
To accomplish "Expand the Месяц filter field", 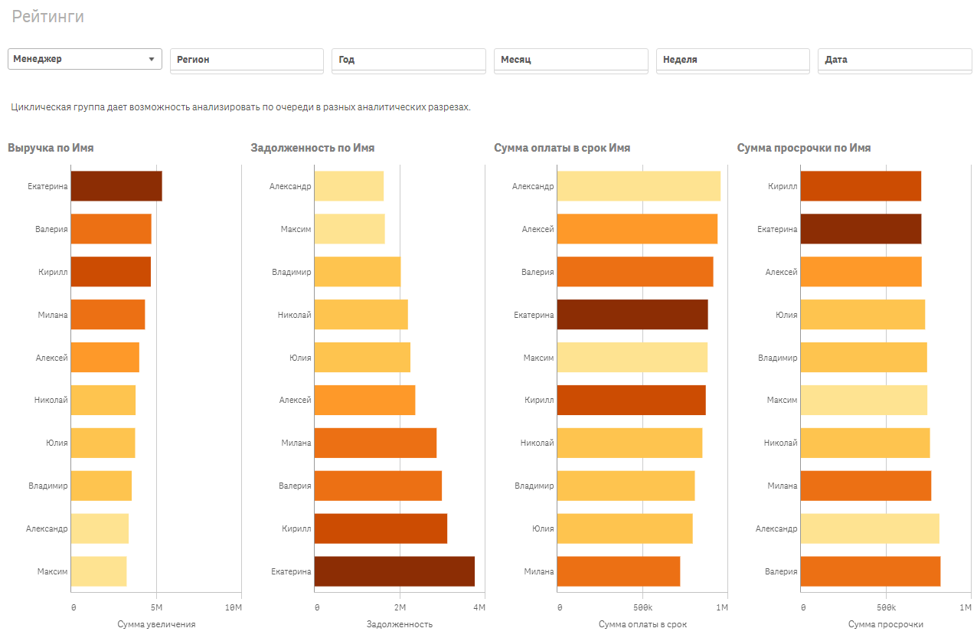I will 570,60.
